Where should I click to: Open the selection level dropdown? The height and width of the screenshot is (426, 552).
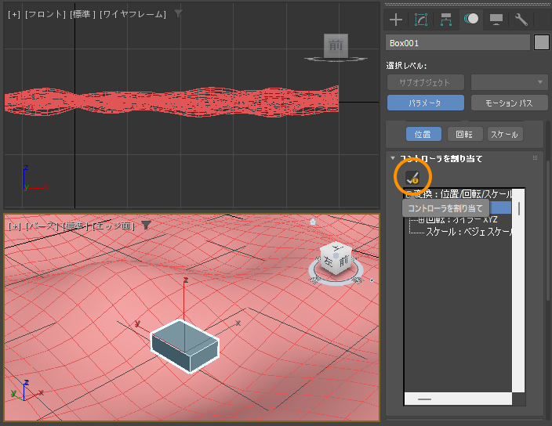coord(510,82)
